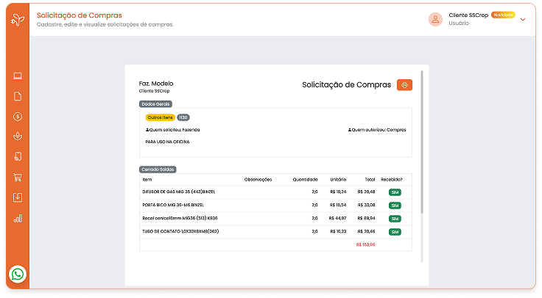
Task: Click the orange print button
Action: coord(404,85)
